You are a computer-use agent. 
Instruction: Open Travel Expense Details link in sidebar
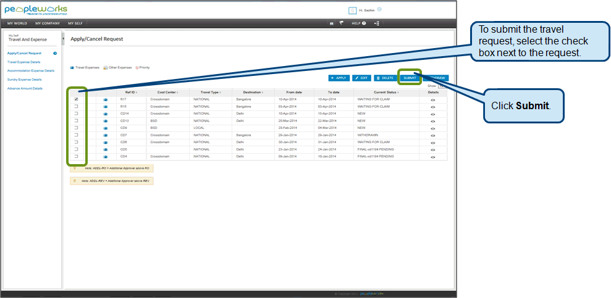click(x=24, y=62)
